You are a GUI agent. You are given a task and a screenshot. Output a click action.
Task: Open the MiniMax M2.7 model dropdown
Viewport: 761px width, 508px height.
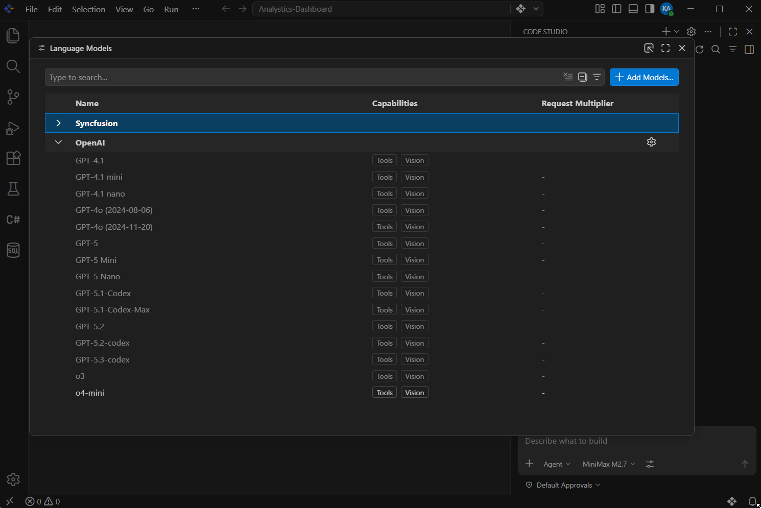coord(609,464)
